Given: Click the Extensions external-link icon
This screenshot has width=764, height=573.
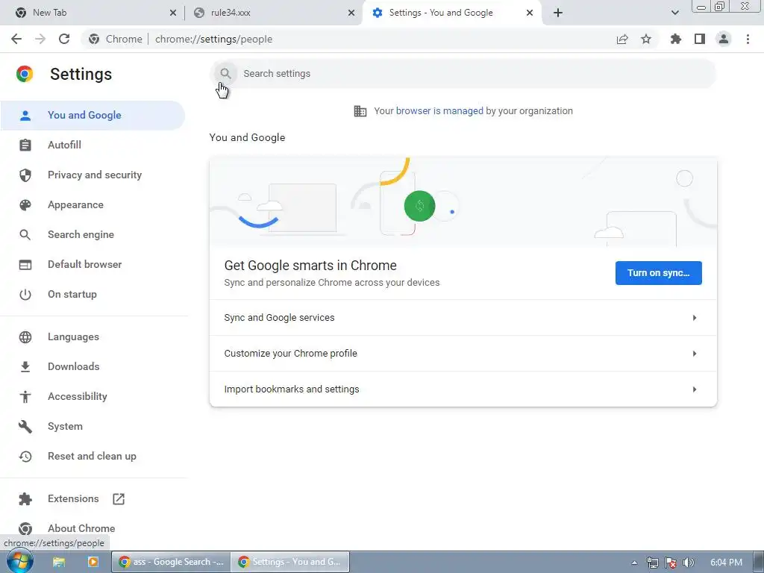Looking at the screenshot, I should click(119, 499).
